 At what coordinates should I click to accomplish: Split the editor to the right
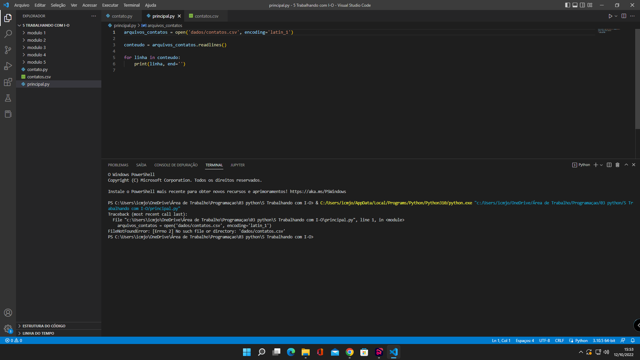(624, 16)
